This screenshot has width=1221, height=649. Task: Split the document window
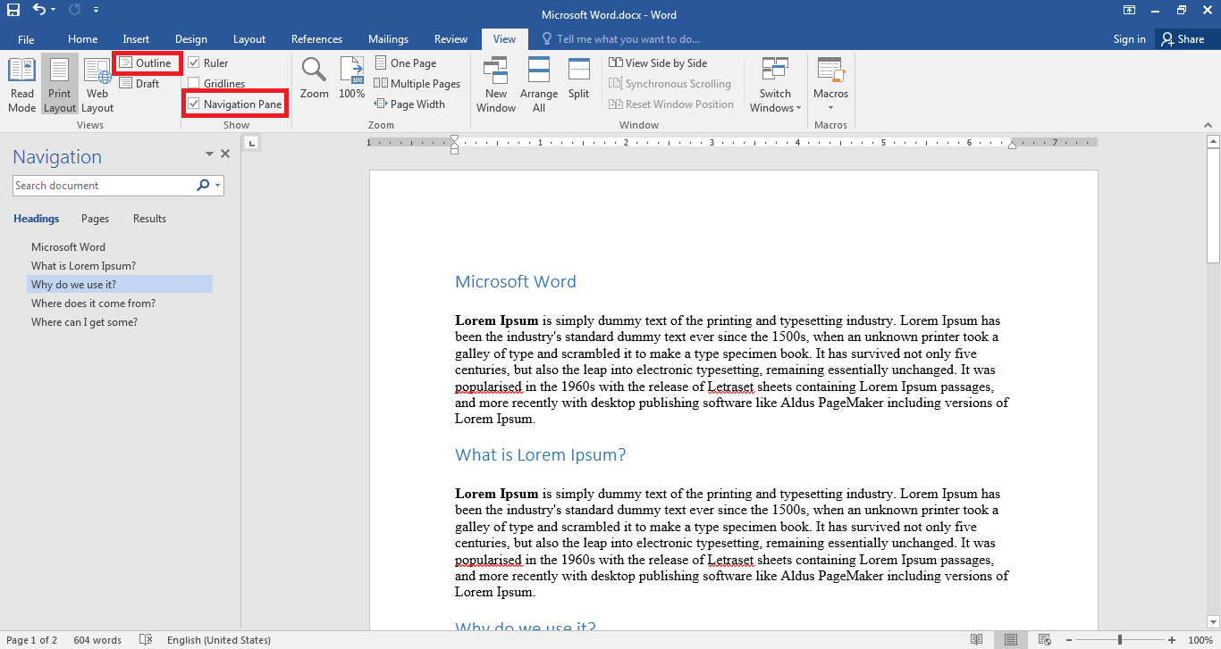tap(578, 82)
